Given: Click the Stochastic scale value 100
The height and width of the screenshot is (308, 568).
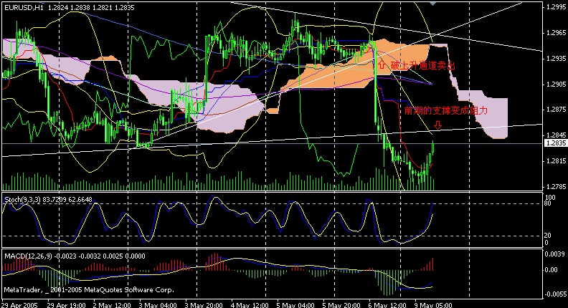Looking at the screenshot, I should click(x=550, y=198).
